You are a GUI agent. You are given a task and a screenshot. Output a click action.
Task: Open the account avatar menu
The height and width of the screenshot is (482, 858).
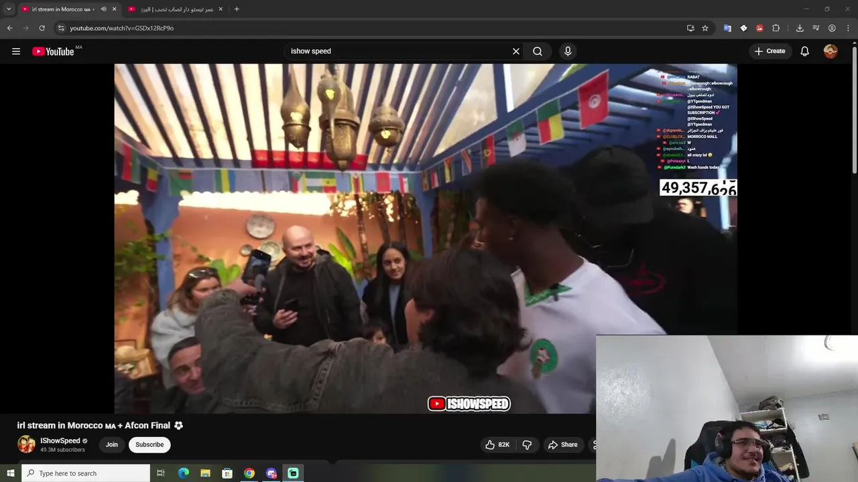[x=831, y=51]
